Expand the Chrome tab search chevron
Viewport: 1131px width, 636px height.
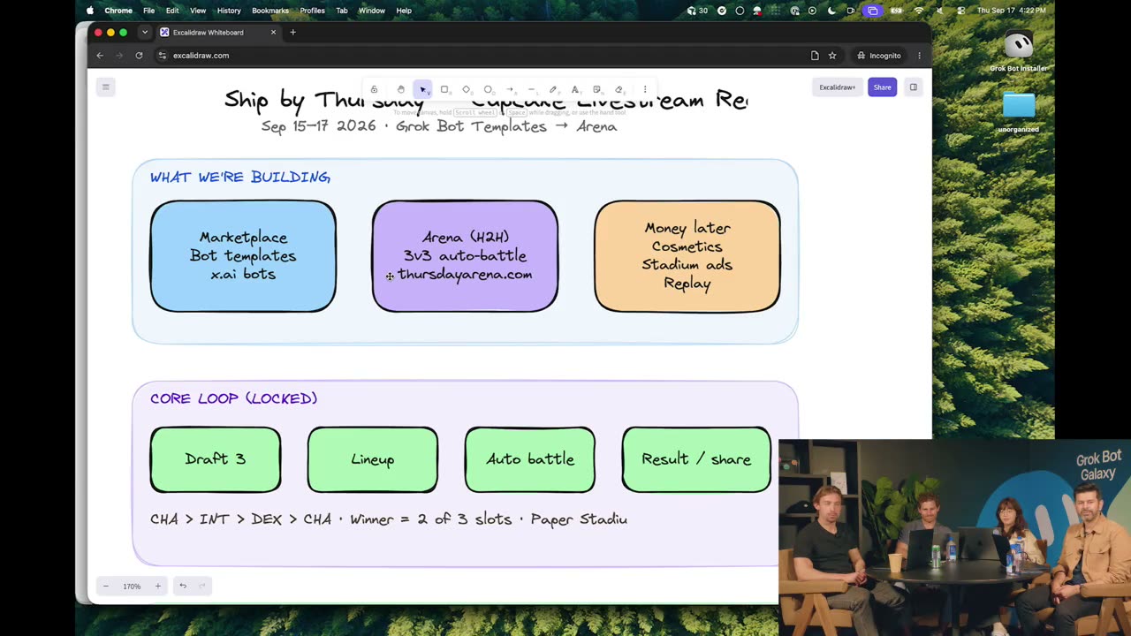(145, 33)
